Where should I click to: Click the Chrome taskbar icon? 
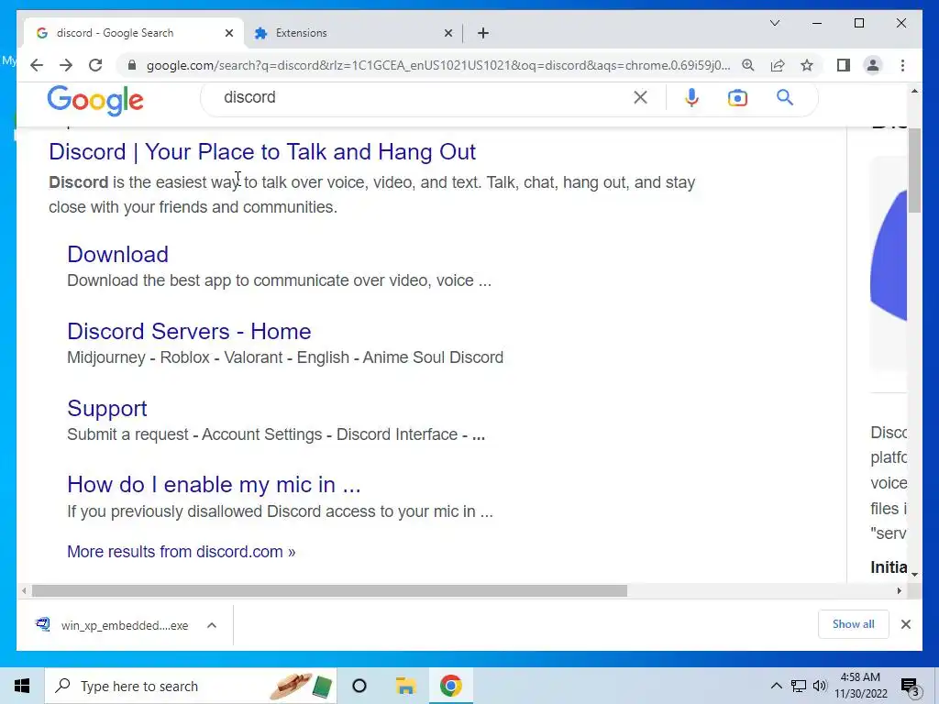pyautogui.click(x=451, y=686)
